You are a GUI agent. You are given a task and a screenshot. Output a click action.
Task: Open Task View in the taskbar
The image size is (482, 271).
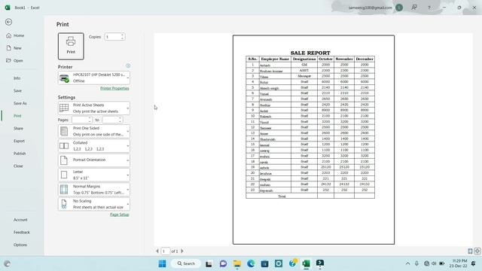[x=209, y=263]
